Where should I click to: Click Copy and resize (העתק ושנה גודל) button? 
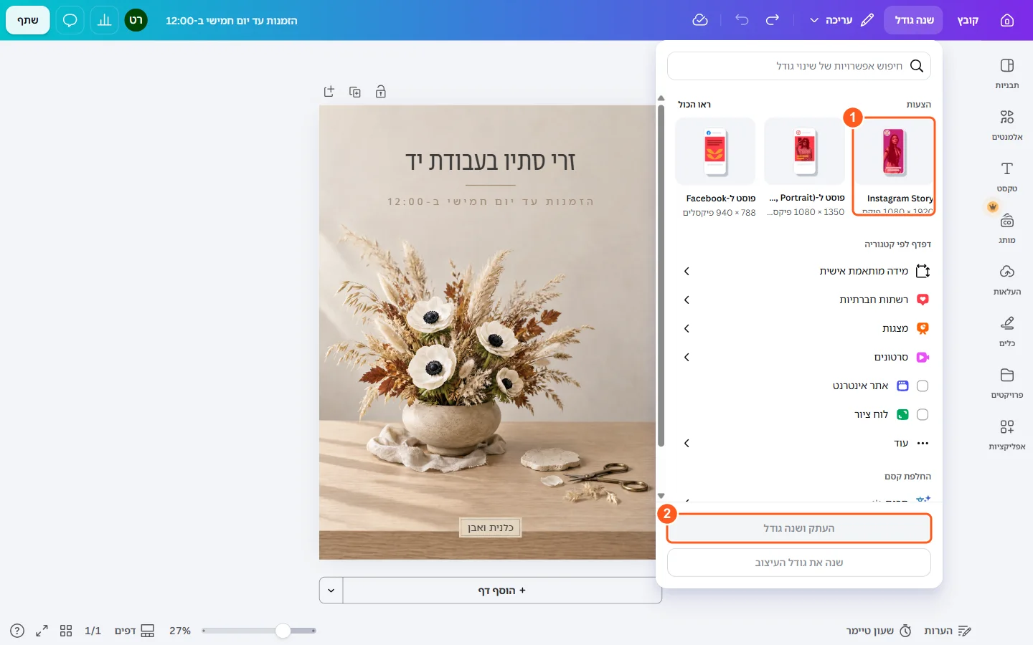tap(799, 528)
